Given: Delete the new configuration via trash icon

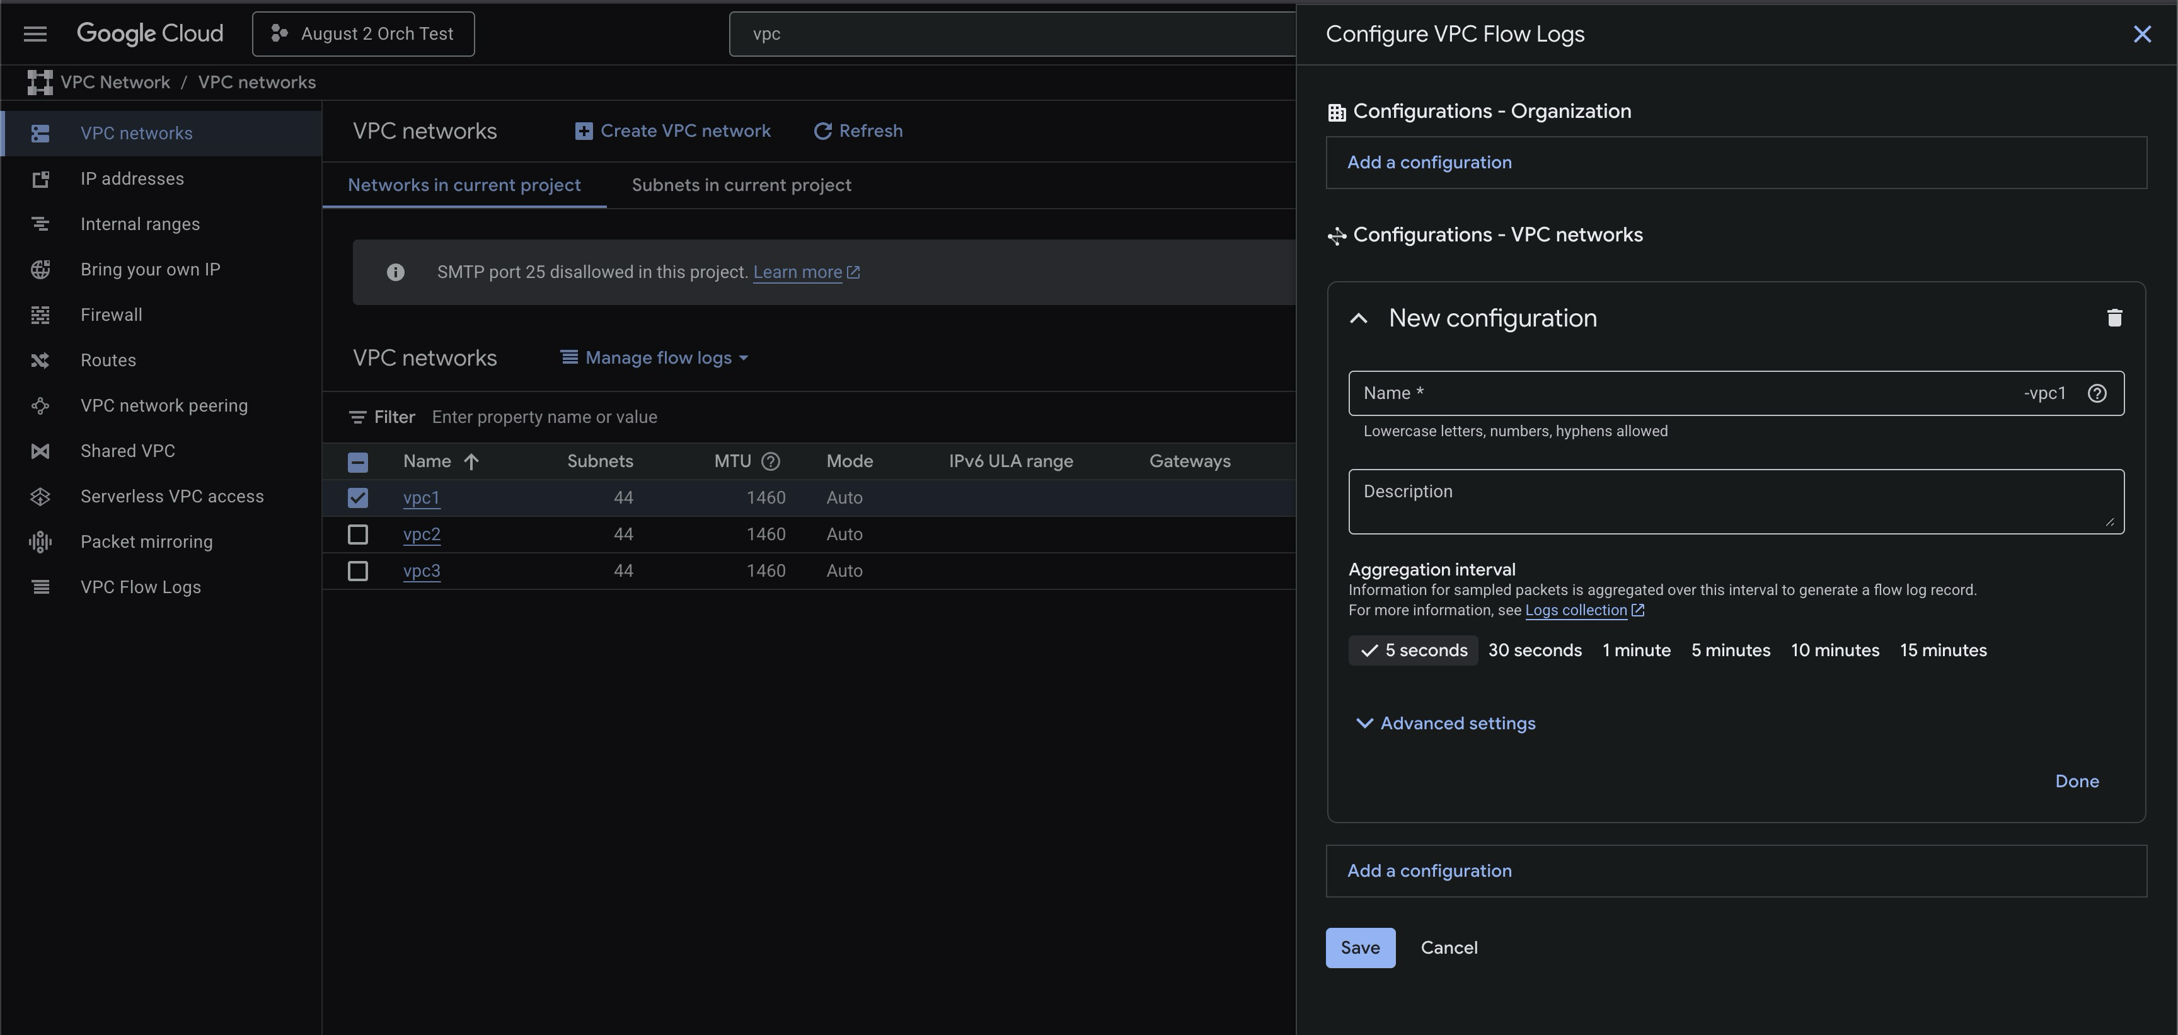Looking at the screenshot, I should click(x=2114, y=318).
